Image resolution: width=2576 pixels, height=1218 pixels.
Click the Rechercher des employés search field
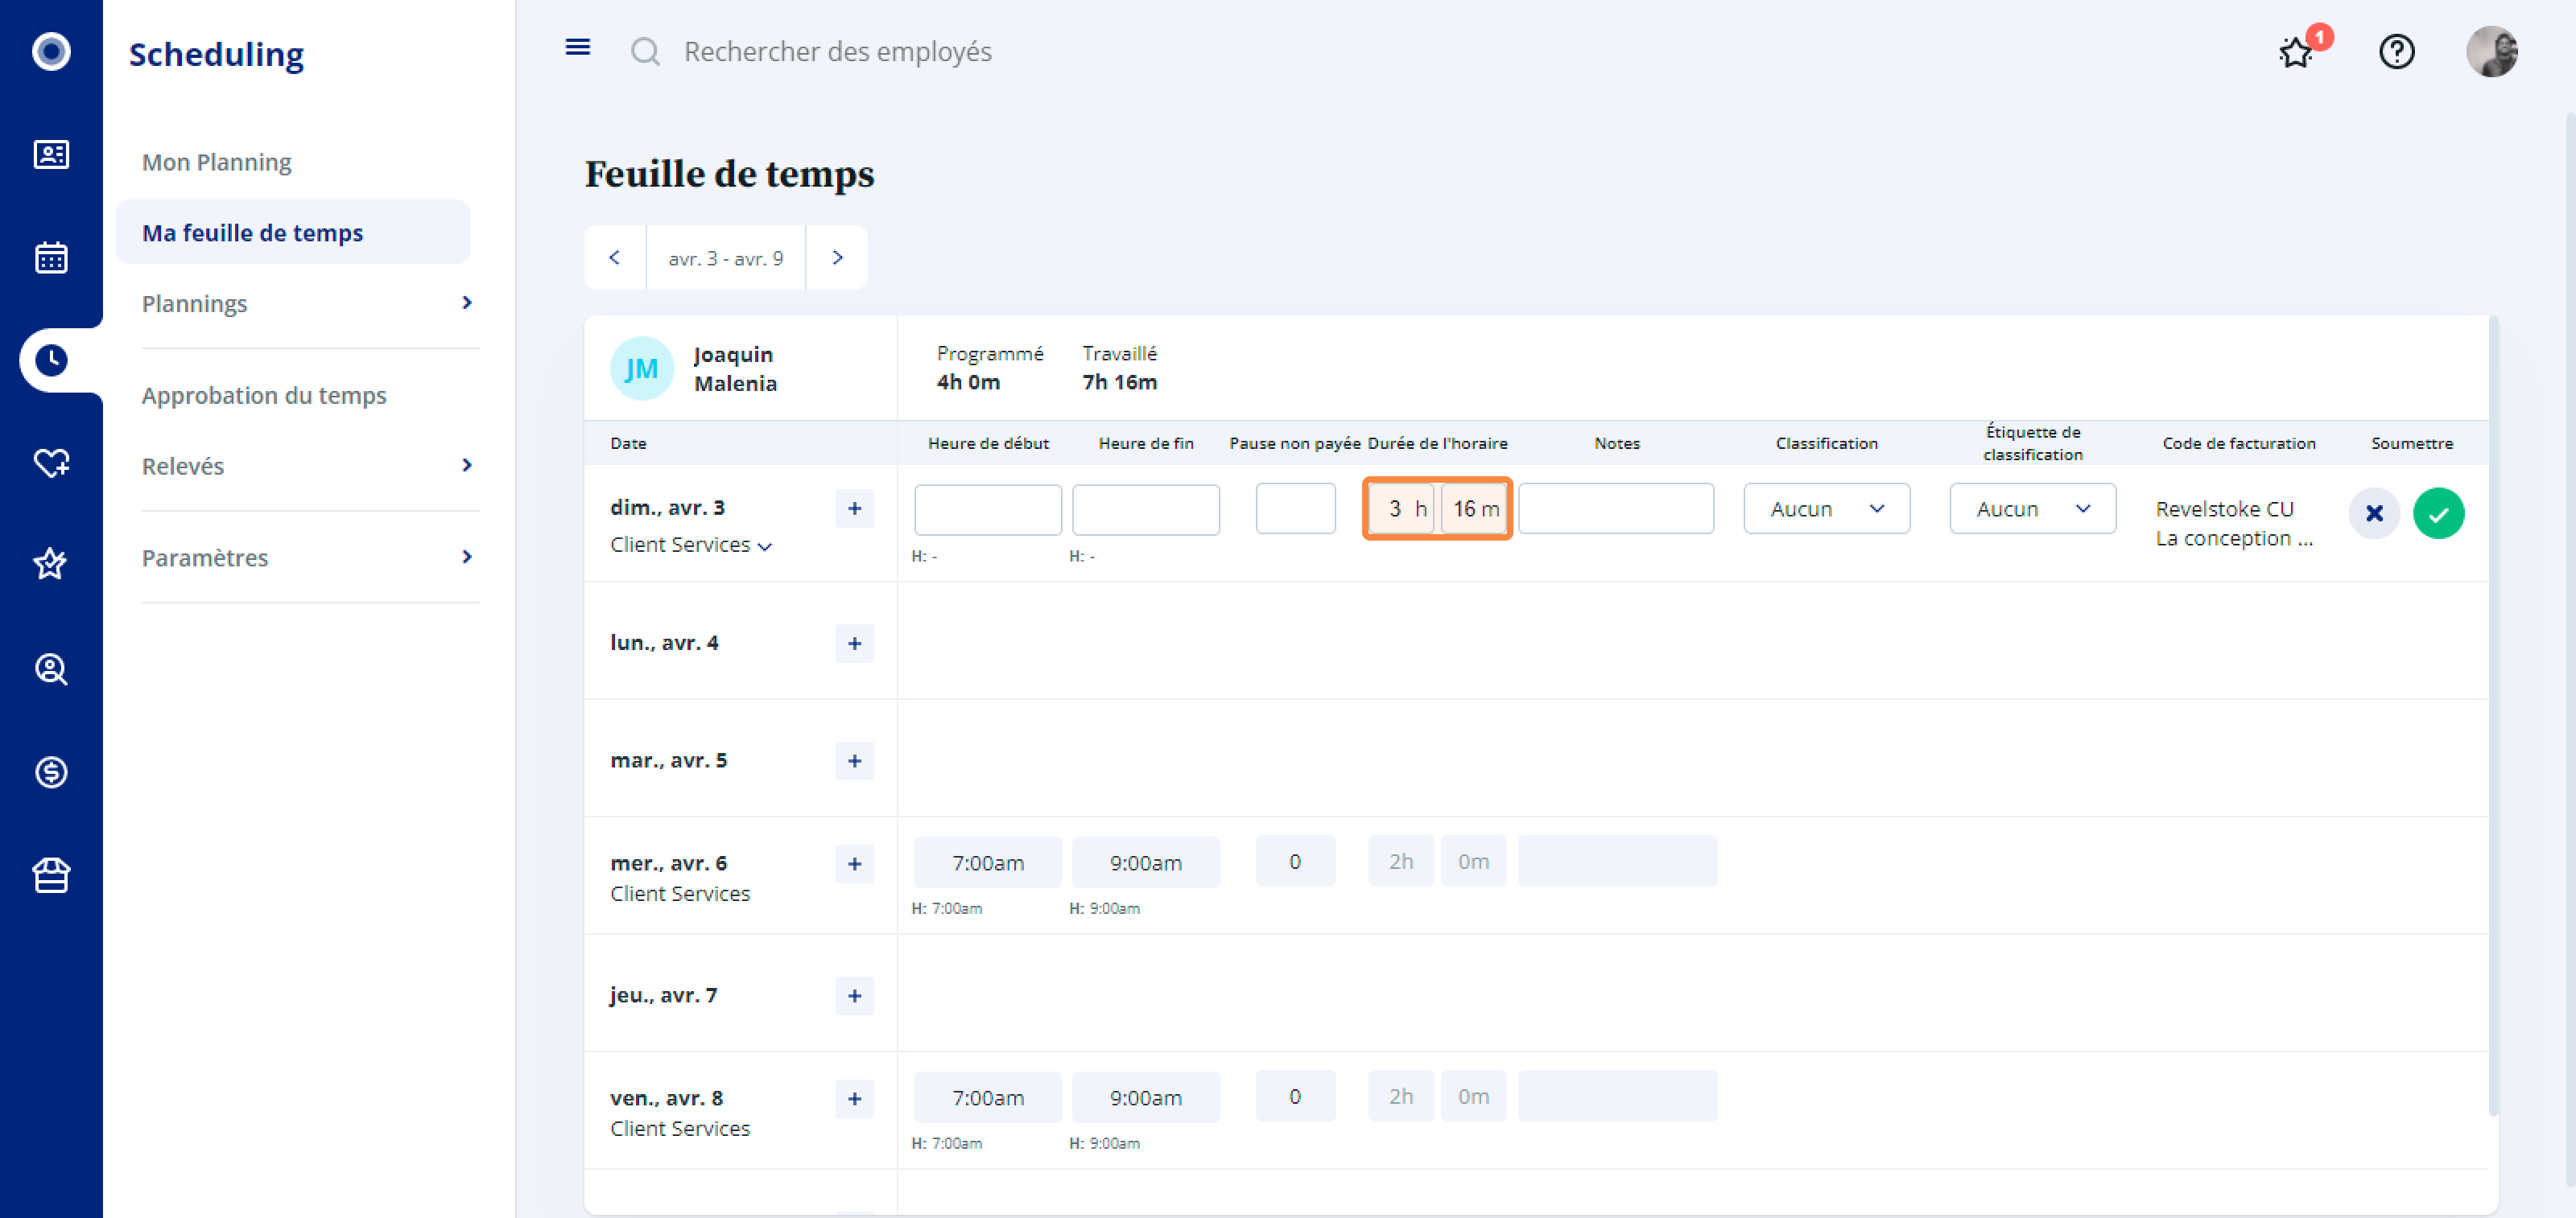[837, 51]
